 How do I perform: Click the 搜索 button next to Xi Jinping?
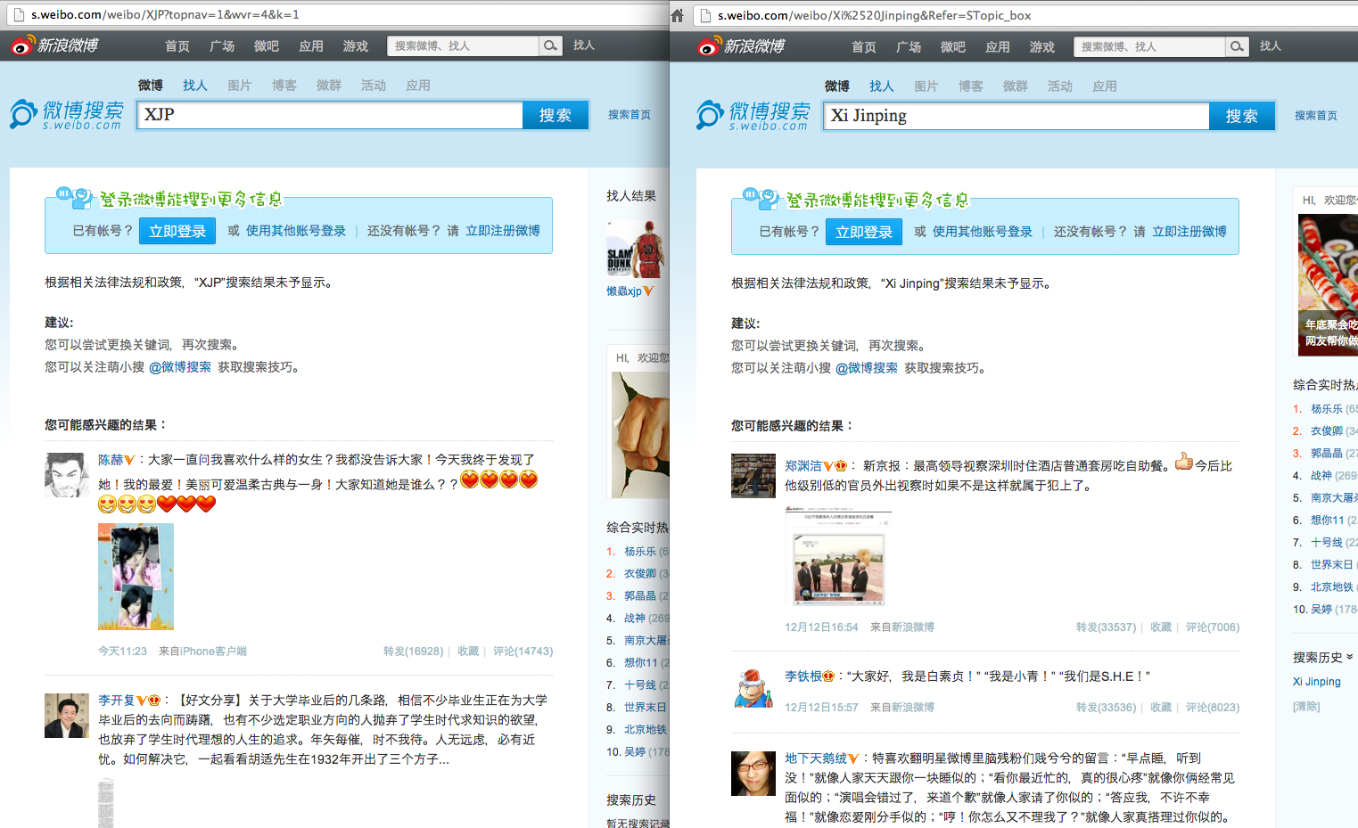pyautogui.click(x=1241, y=116)
